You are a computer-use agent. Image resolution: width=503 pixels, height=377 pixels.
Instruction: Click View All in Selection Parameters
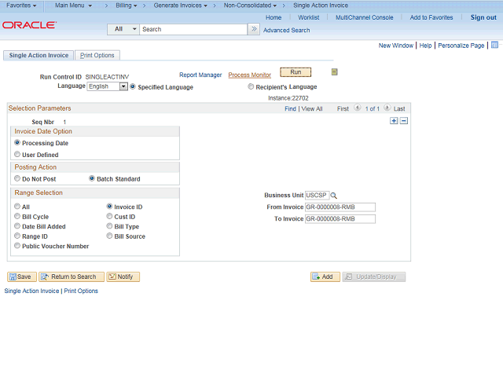coord(312,108)
